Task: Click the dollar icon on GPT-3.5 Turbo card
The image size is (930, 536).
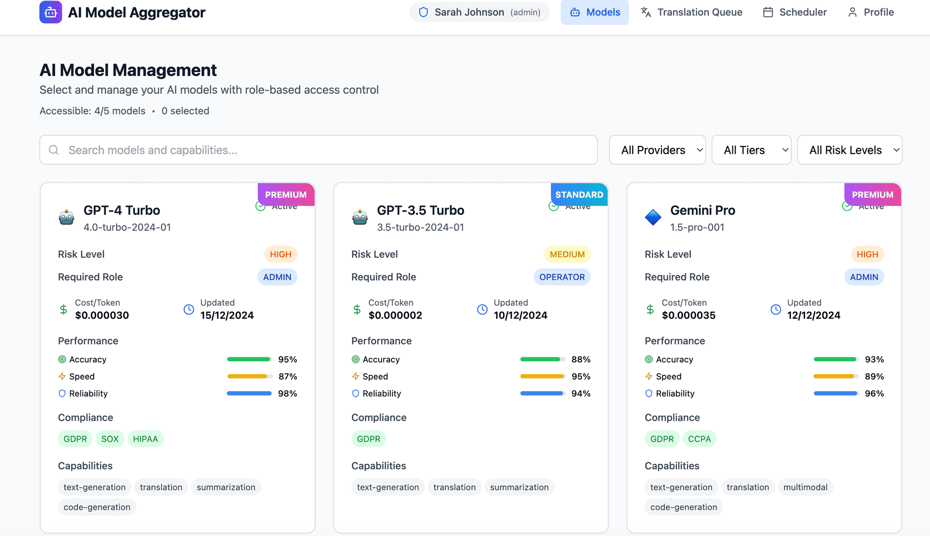Action: [357, 310]
